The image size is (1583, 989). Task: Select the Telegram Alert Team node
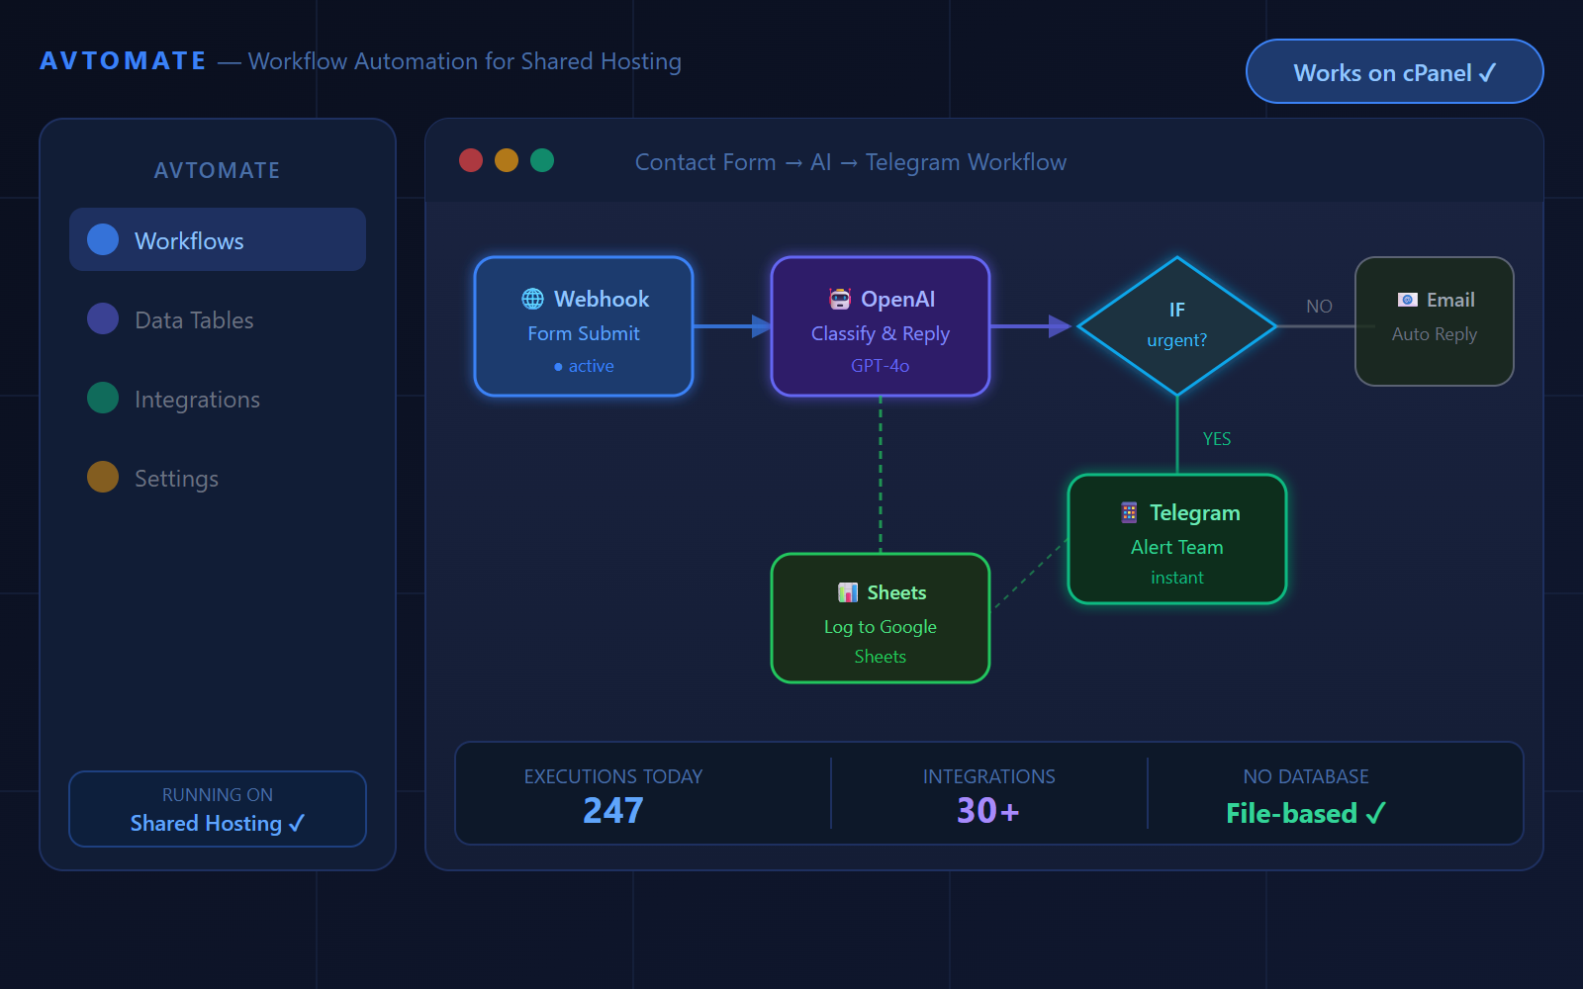pyautogui.click(x=1177, y=539)
